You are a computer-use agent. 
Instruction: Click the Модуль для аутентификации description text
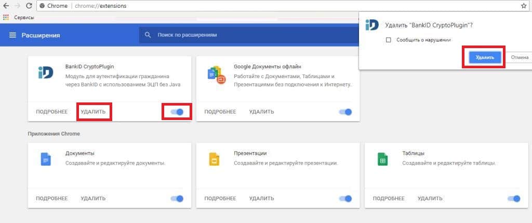point(123,80)
